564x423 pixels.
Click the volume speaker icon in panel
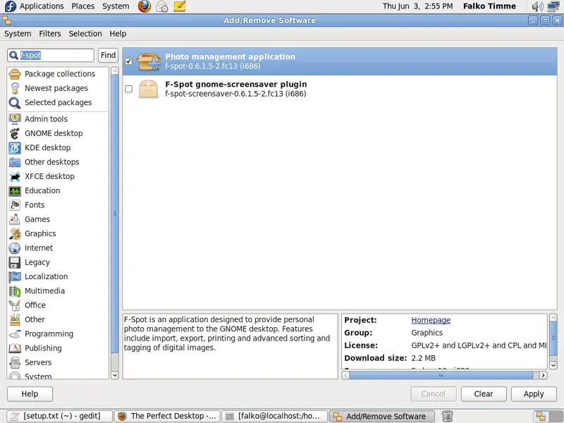pos(537,6)
